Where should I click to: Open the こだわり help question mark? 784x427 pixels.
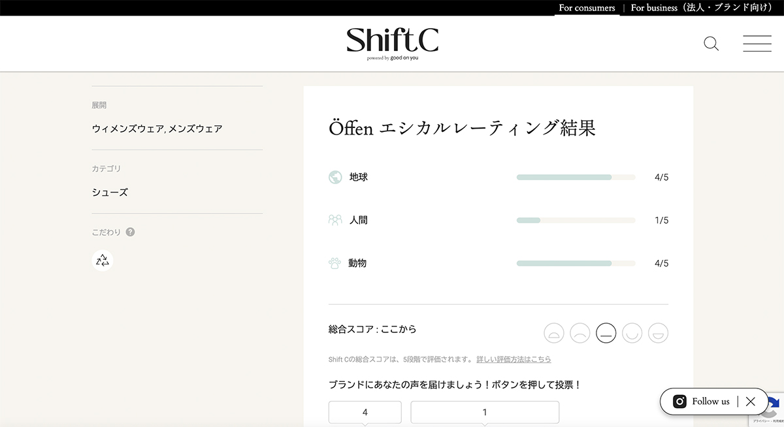click(130, 232)
